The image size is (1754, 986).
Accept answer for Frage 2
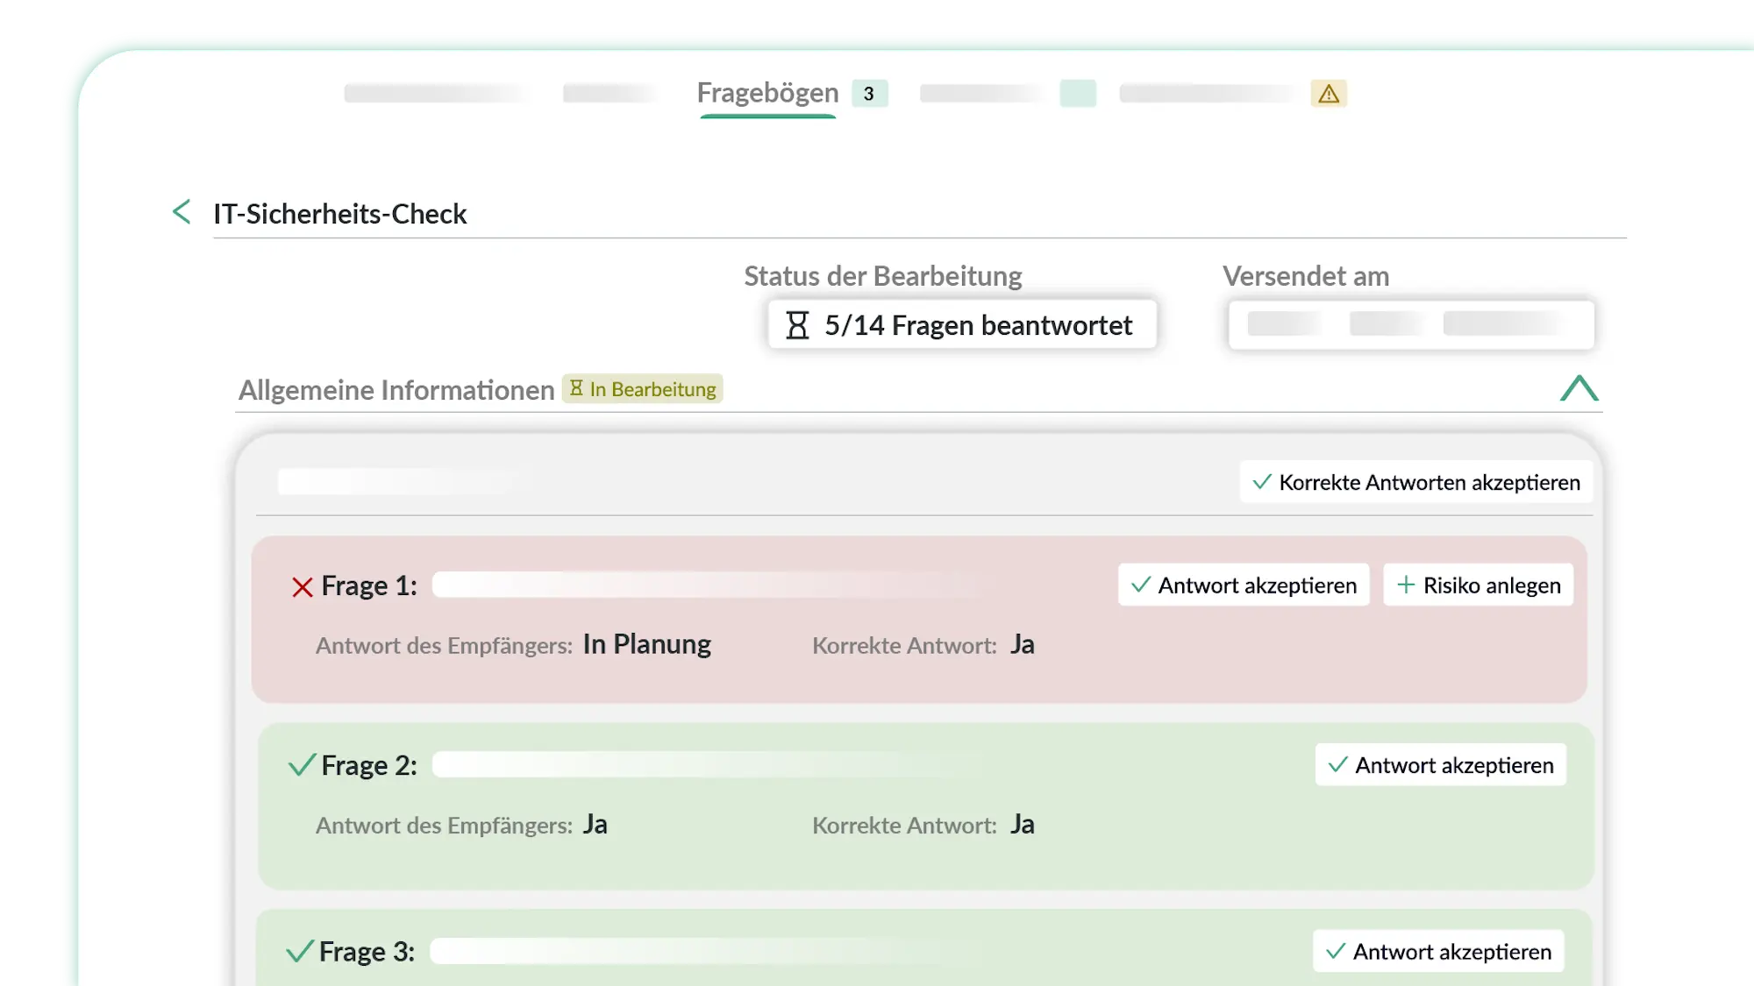click(1440, 765)
